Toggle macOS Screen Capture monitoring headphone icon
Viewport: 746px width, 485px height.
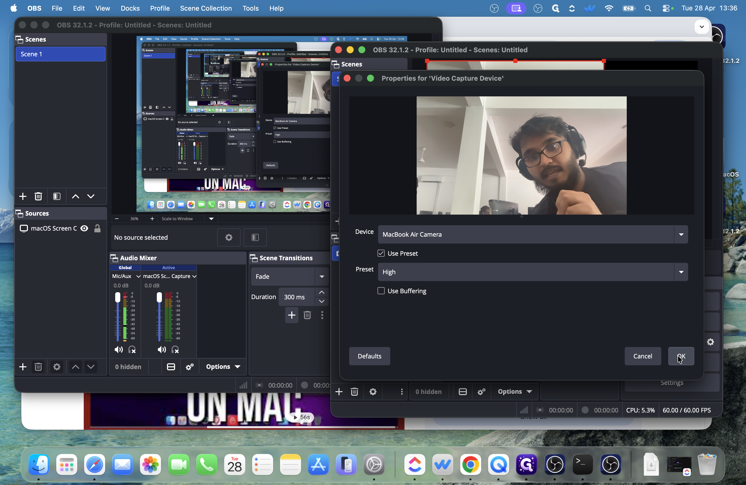[x=175, y=350]
